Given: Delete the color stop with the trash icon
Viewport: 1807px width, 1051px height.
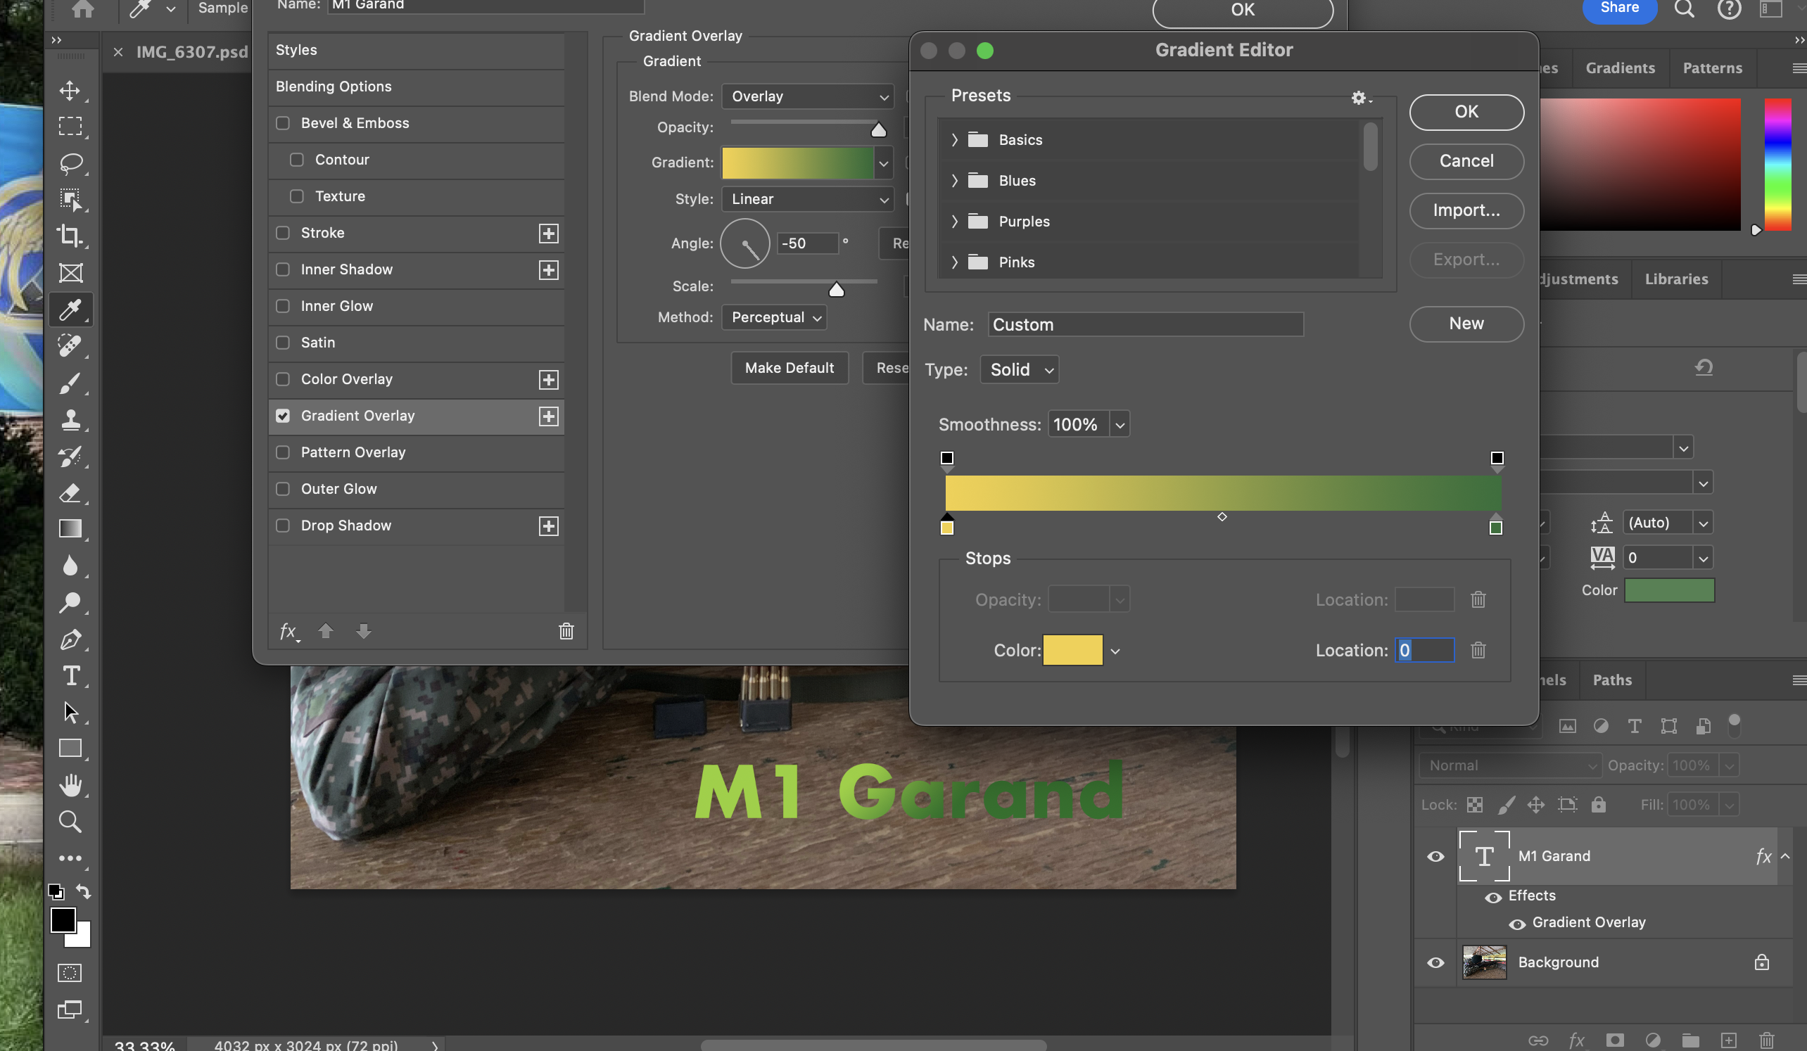Looking at the screenshot, I should click(x=1478, y=650).
